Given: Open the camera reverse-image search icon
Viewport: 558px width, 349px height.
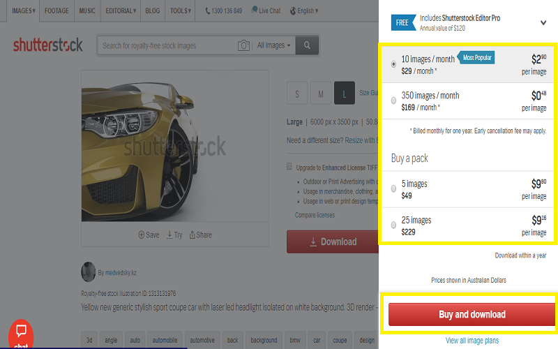Looking at the screenshot, I should coord(243,45).
